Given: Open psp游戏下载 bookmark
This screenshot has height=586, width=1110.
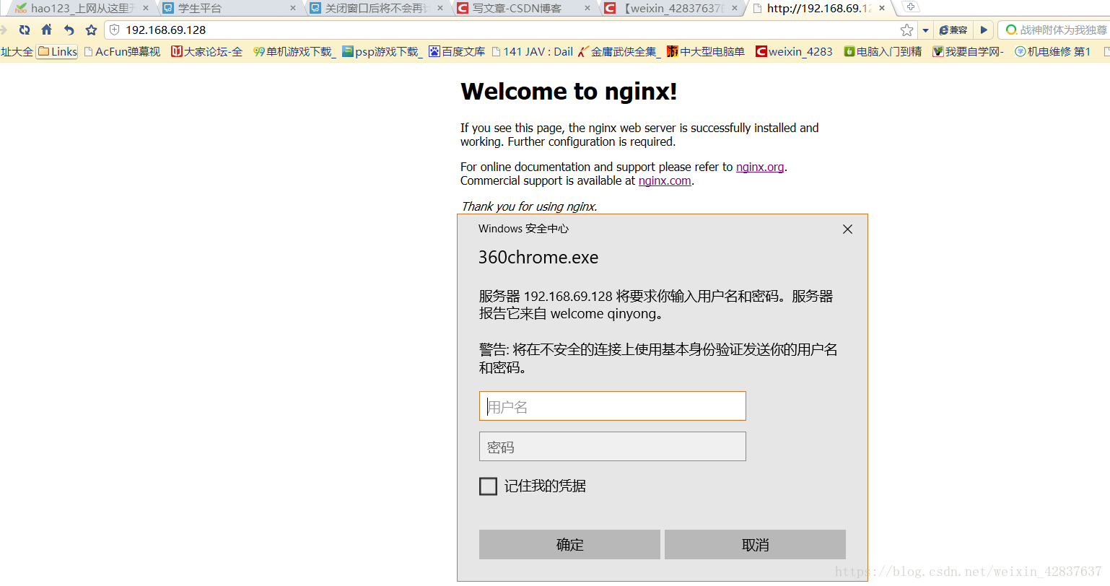Looking at the screenshot, I should pos(383,51).
